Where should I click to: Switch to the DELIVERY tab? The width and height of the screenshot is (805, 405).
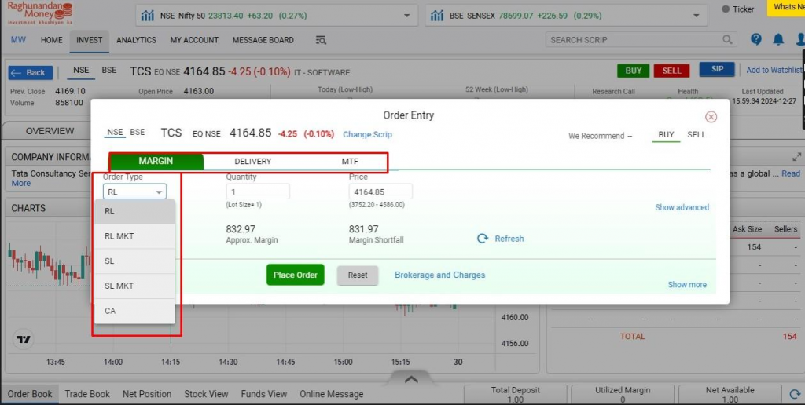click(252, 162)
